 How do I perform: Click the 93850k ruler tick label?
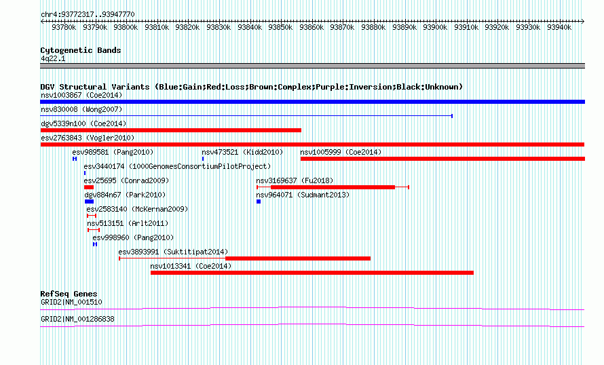click(x=280, y=27)
